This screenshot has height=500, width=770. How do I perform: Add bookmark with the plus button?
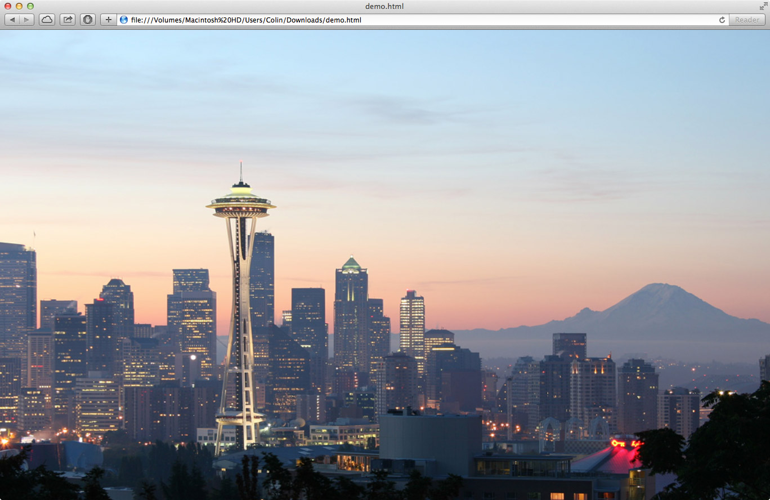coord(109,20)
